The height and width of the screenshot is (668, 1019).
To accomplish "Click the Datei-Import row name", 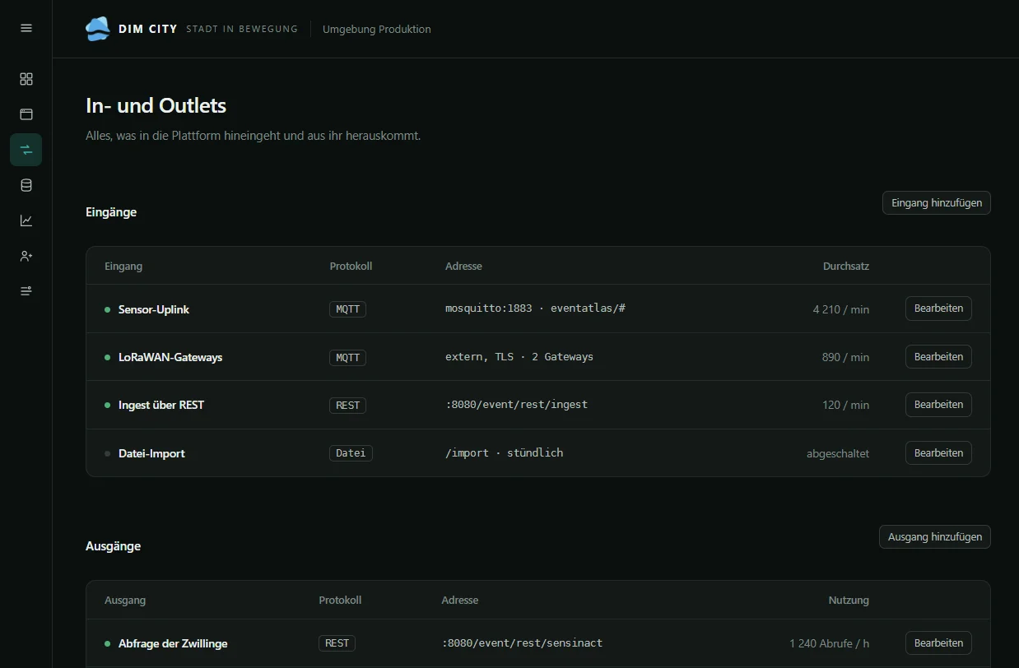I will (x=151, y=453).
